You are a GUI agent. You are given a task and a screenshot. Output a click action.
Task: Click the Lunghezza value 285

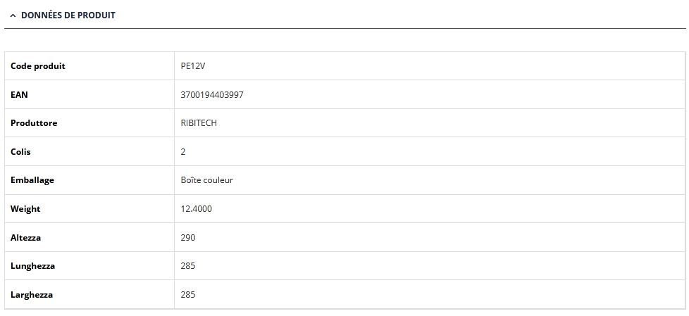(x=188, y=266)
